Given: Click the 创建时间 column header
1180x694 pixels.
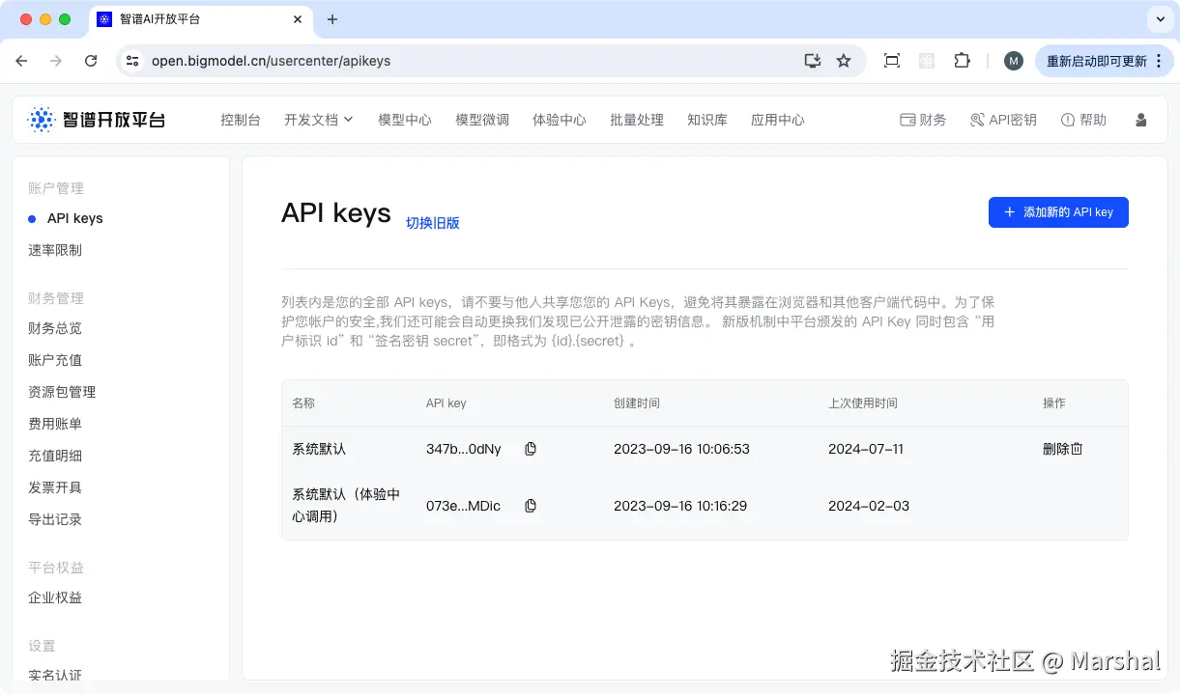Looking at the screenshot, I should pyautogui.click(x=637, y=403).
